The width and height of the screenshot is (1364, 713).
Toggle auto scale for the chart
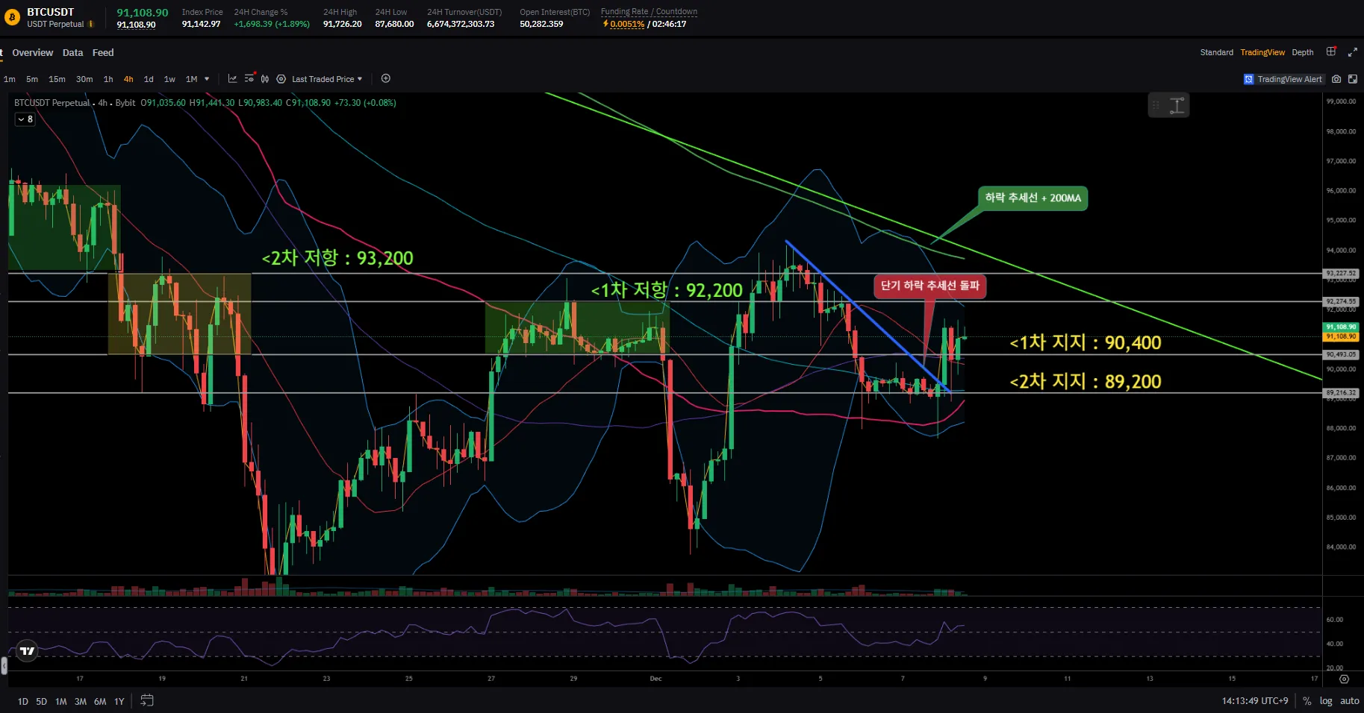pyautogui.click(x=1349, y=701)
